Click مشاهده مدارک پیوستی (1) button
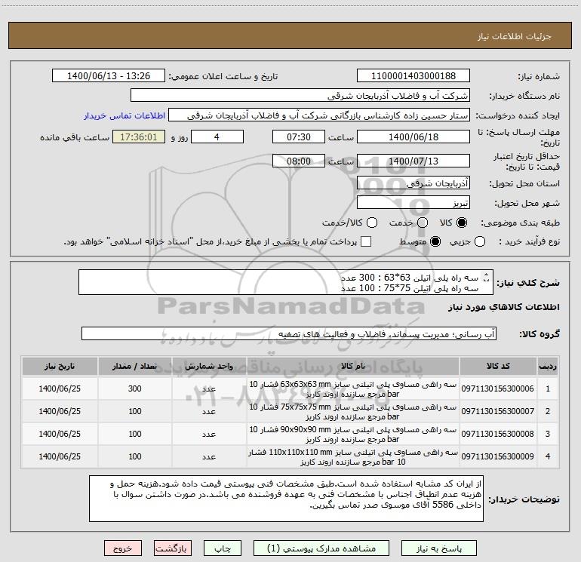 321,548
